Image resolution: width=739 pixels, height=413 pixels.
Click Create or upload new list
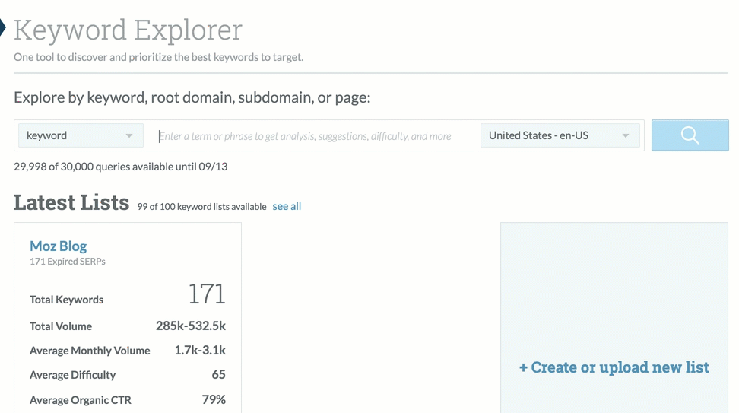click(614, 367)
